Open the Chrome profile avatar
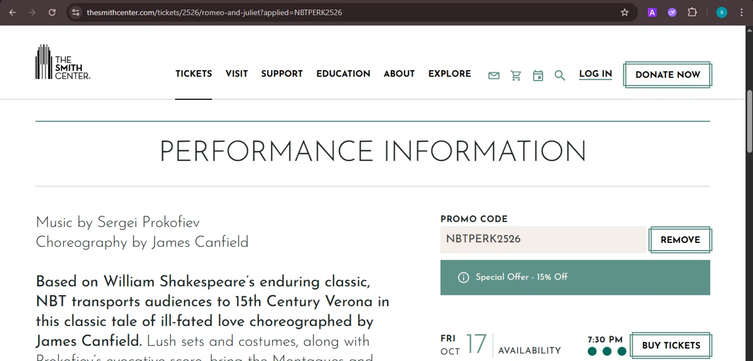The height and width of the screenshot is (361, 753). [722, 13]
